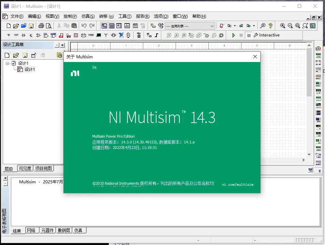
Task: Run electrical rules check icon
Action: click(x=222, y=26)
